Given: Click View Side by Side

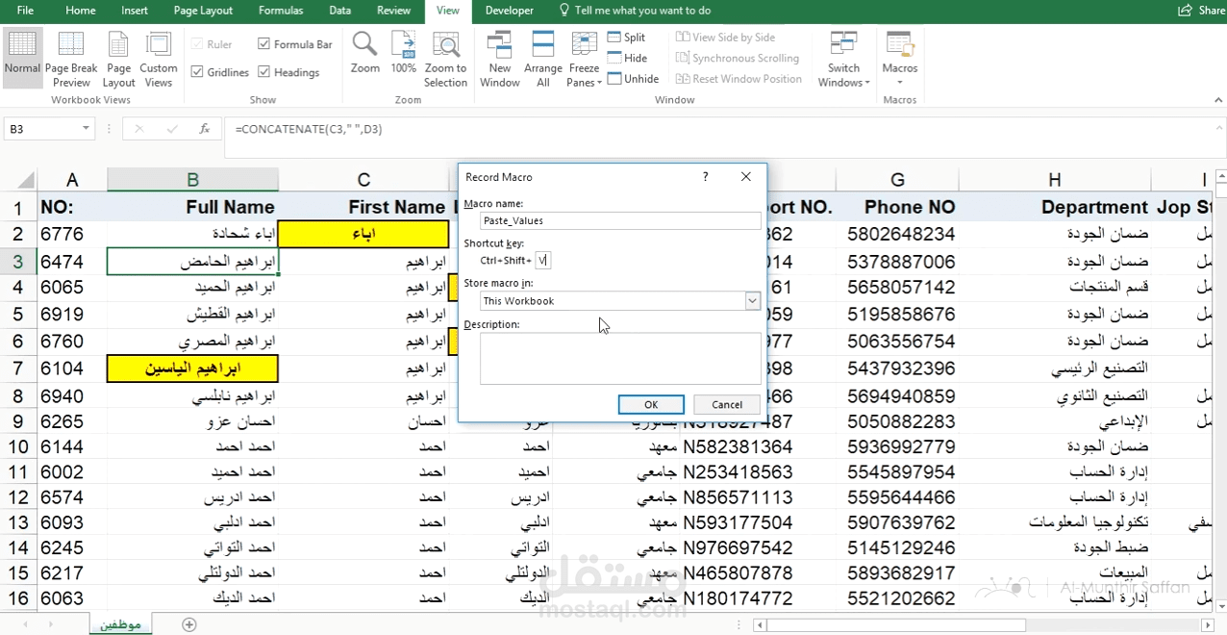Looking at the screenshot, I should (726, 38).
